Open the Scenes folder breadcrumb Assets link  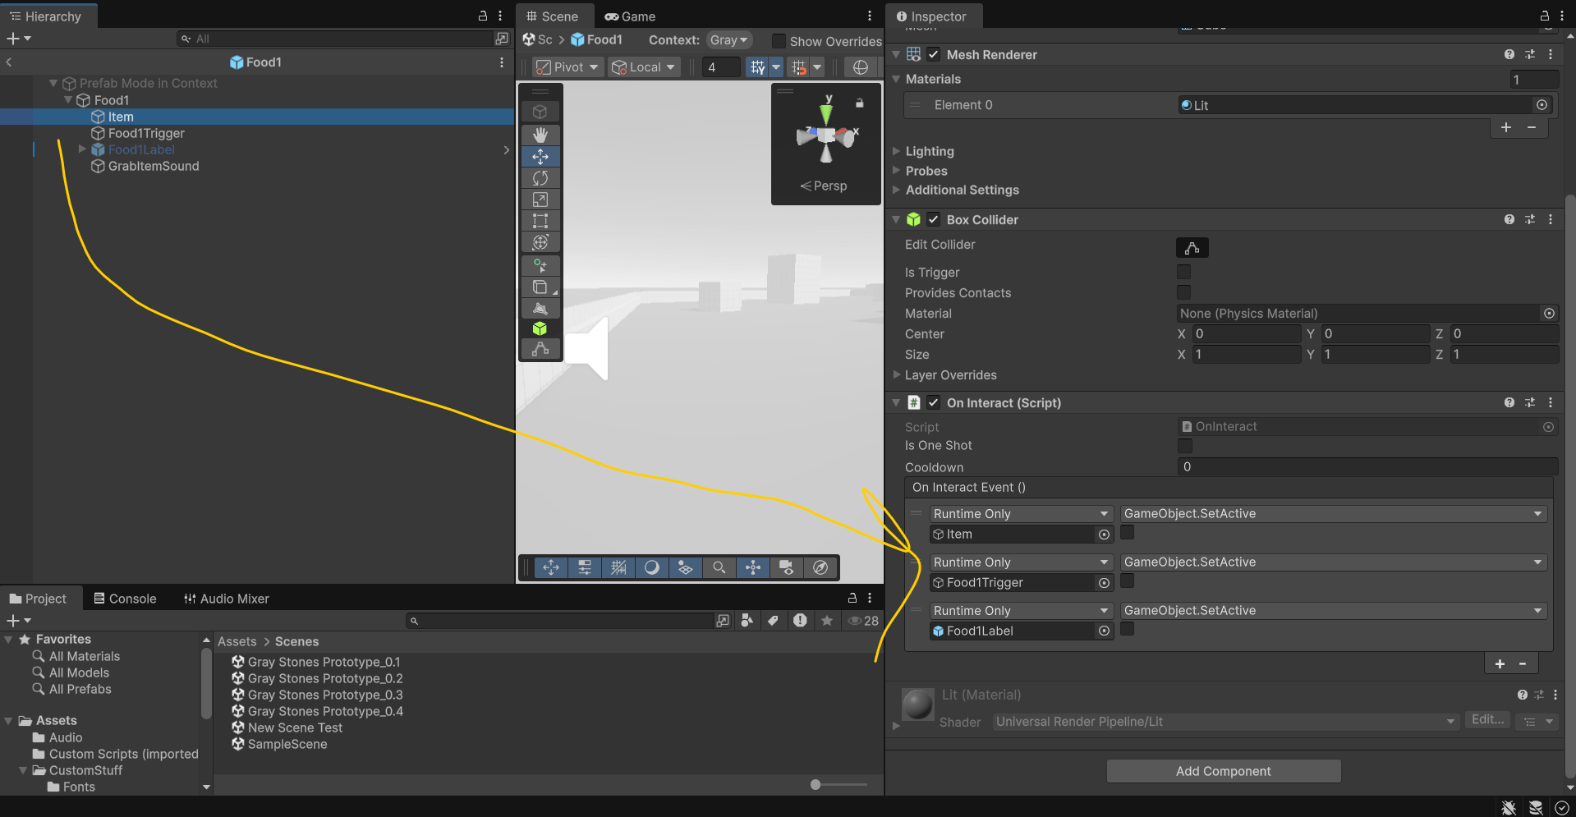coord(237,641)
